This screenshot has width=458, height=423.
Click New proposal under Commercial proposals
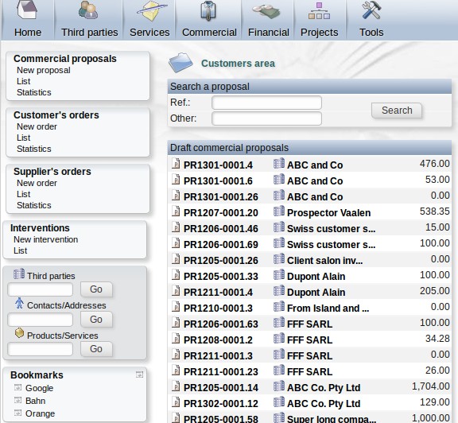[44, 71]
